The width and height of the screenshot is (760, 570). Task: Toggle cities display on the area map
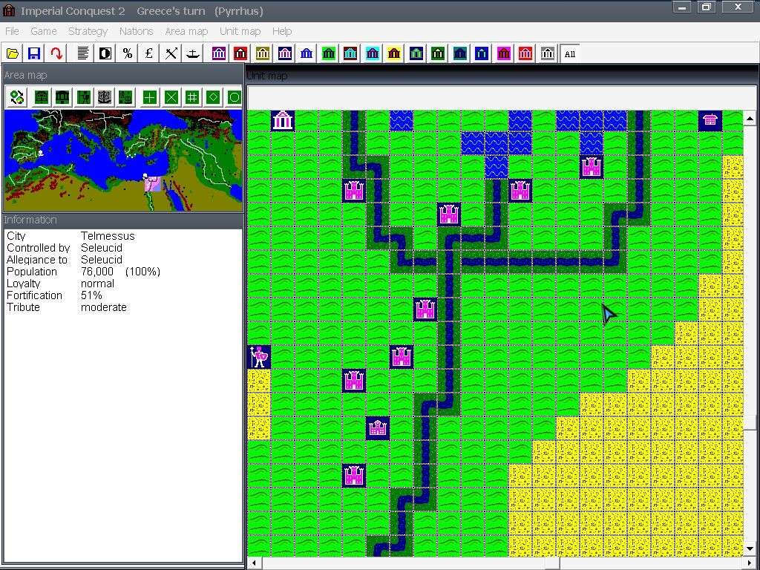pyautogui.click(x=42, y=97)
